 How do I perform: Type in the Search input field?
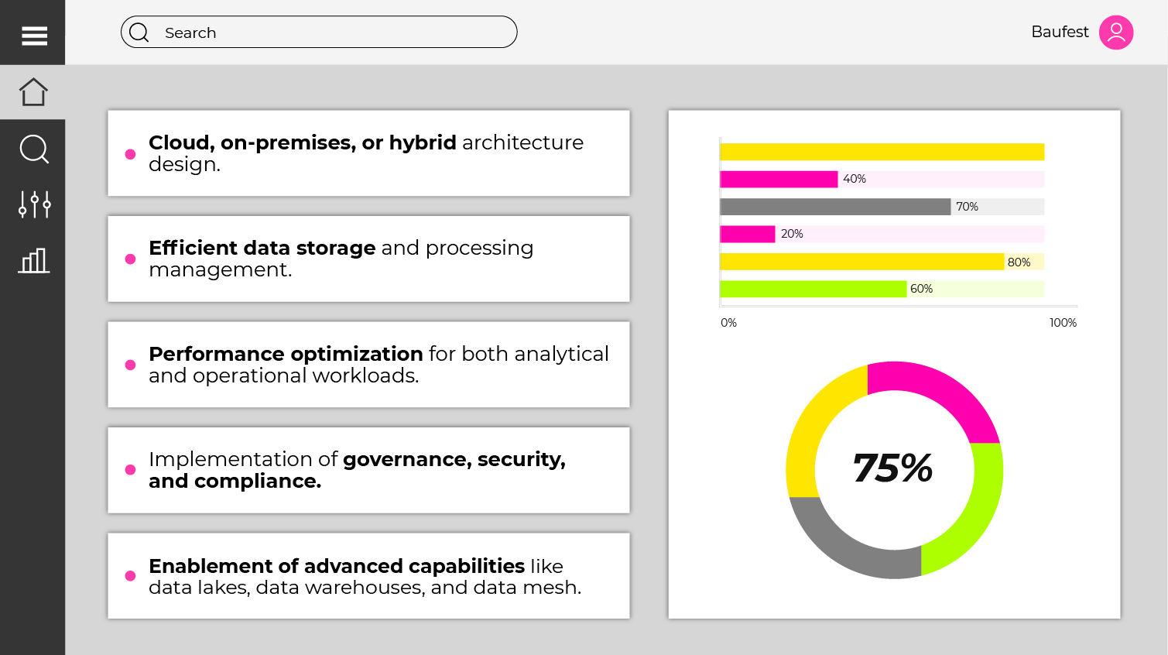click(x=333, y=33)
